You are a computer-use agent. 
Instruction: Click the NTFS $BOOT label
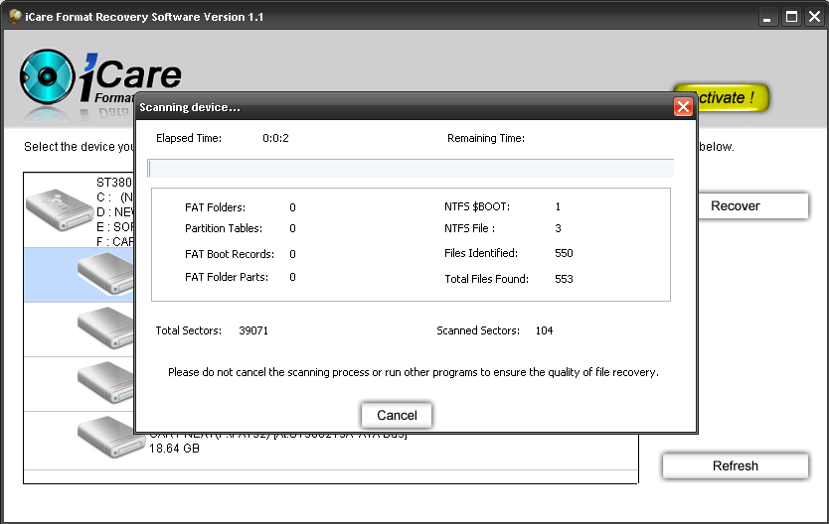click(477, 206)
